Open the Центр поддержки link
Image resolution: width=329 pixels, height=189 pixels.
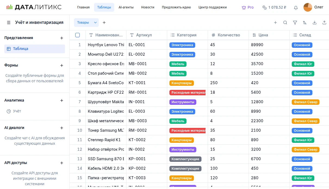coord(212,7)
